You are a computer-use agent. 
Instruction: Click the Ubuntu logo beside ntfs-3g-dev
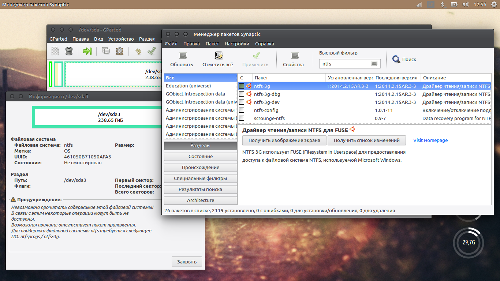point(249,102)
